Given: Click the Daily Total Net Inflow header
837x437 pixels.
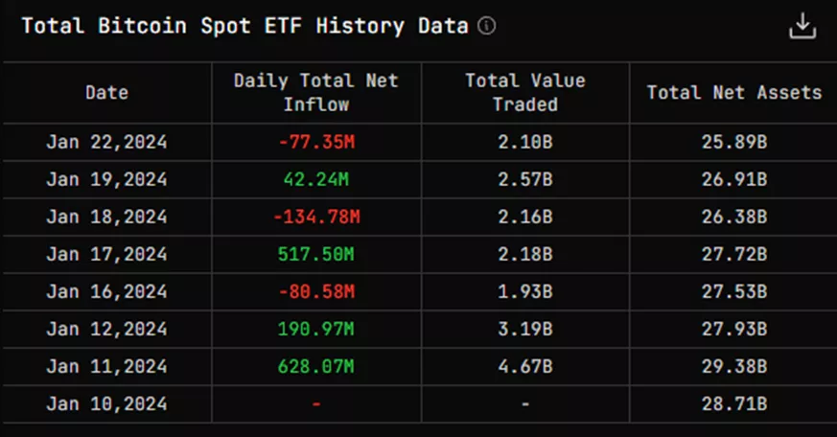Looking at the screenshot, I should point(316,92).
